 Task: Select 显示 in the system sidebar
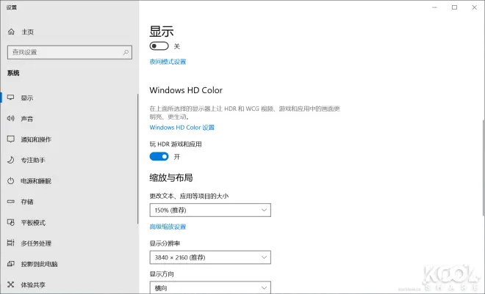tap(27, 98)
